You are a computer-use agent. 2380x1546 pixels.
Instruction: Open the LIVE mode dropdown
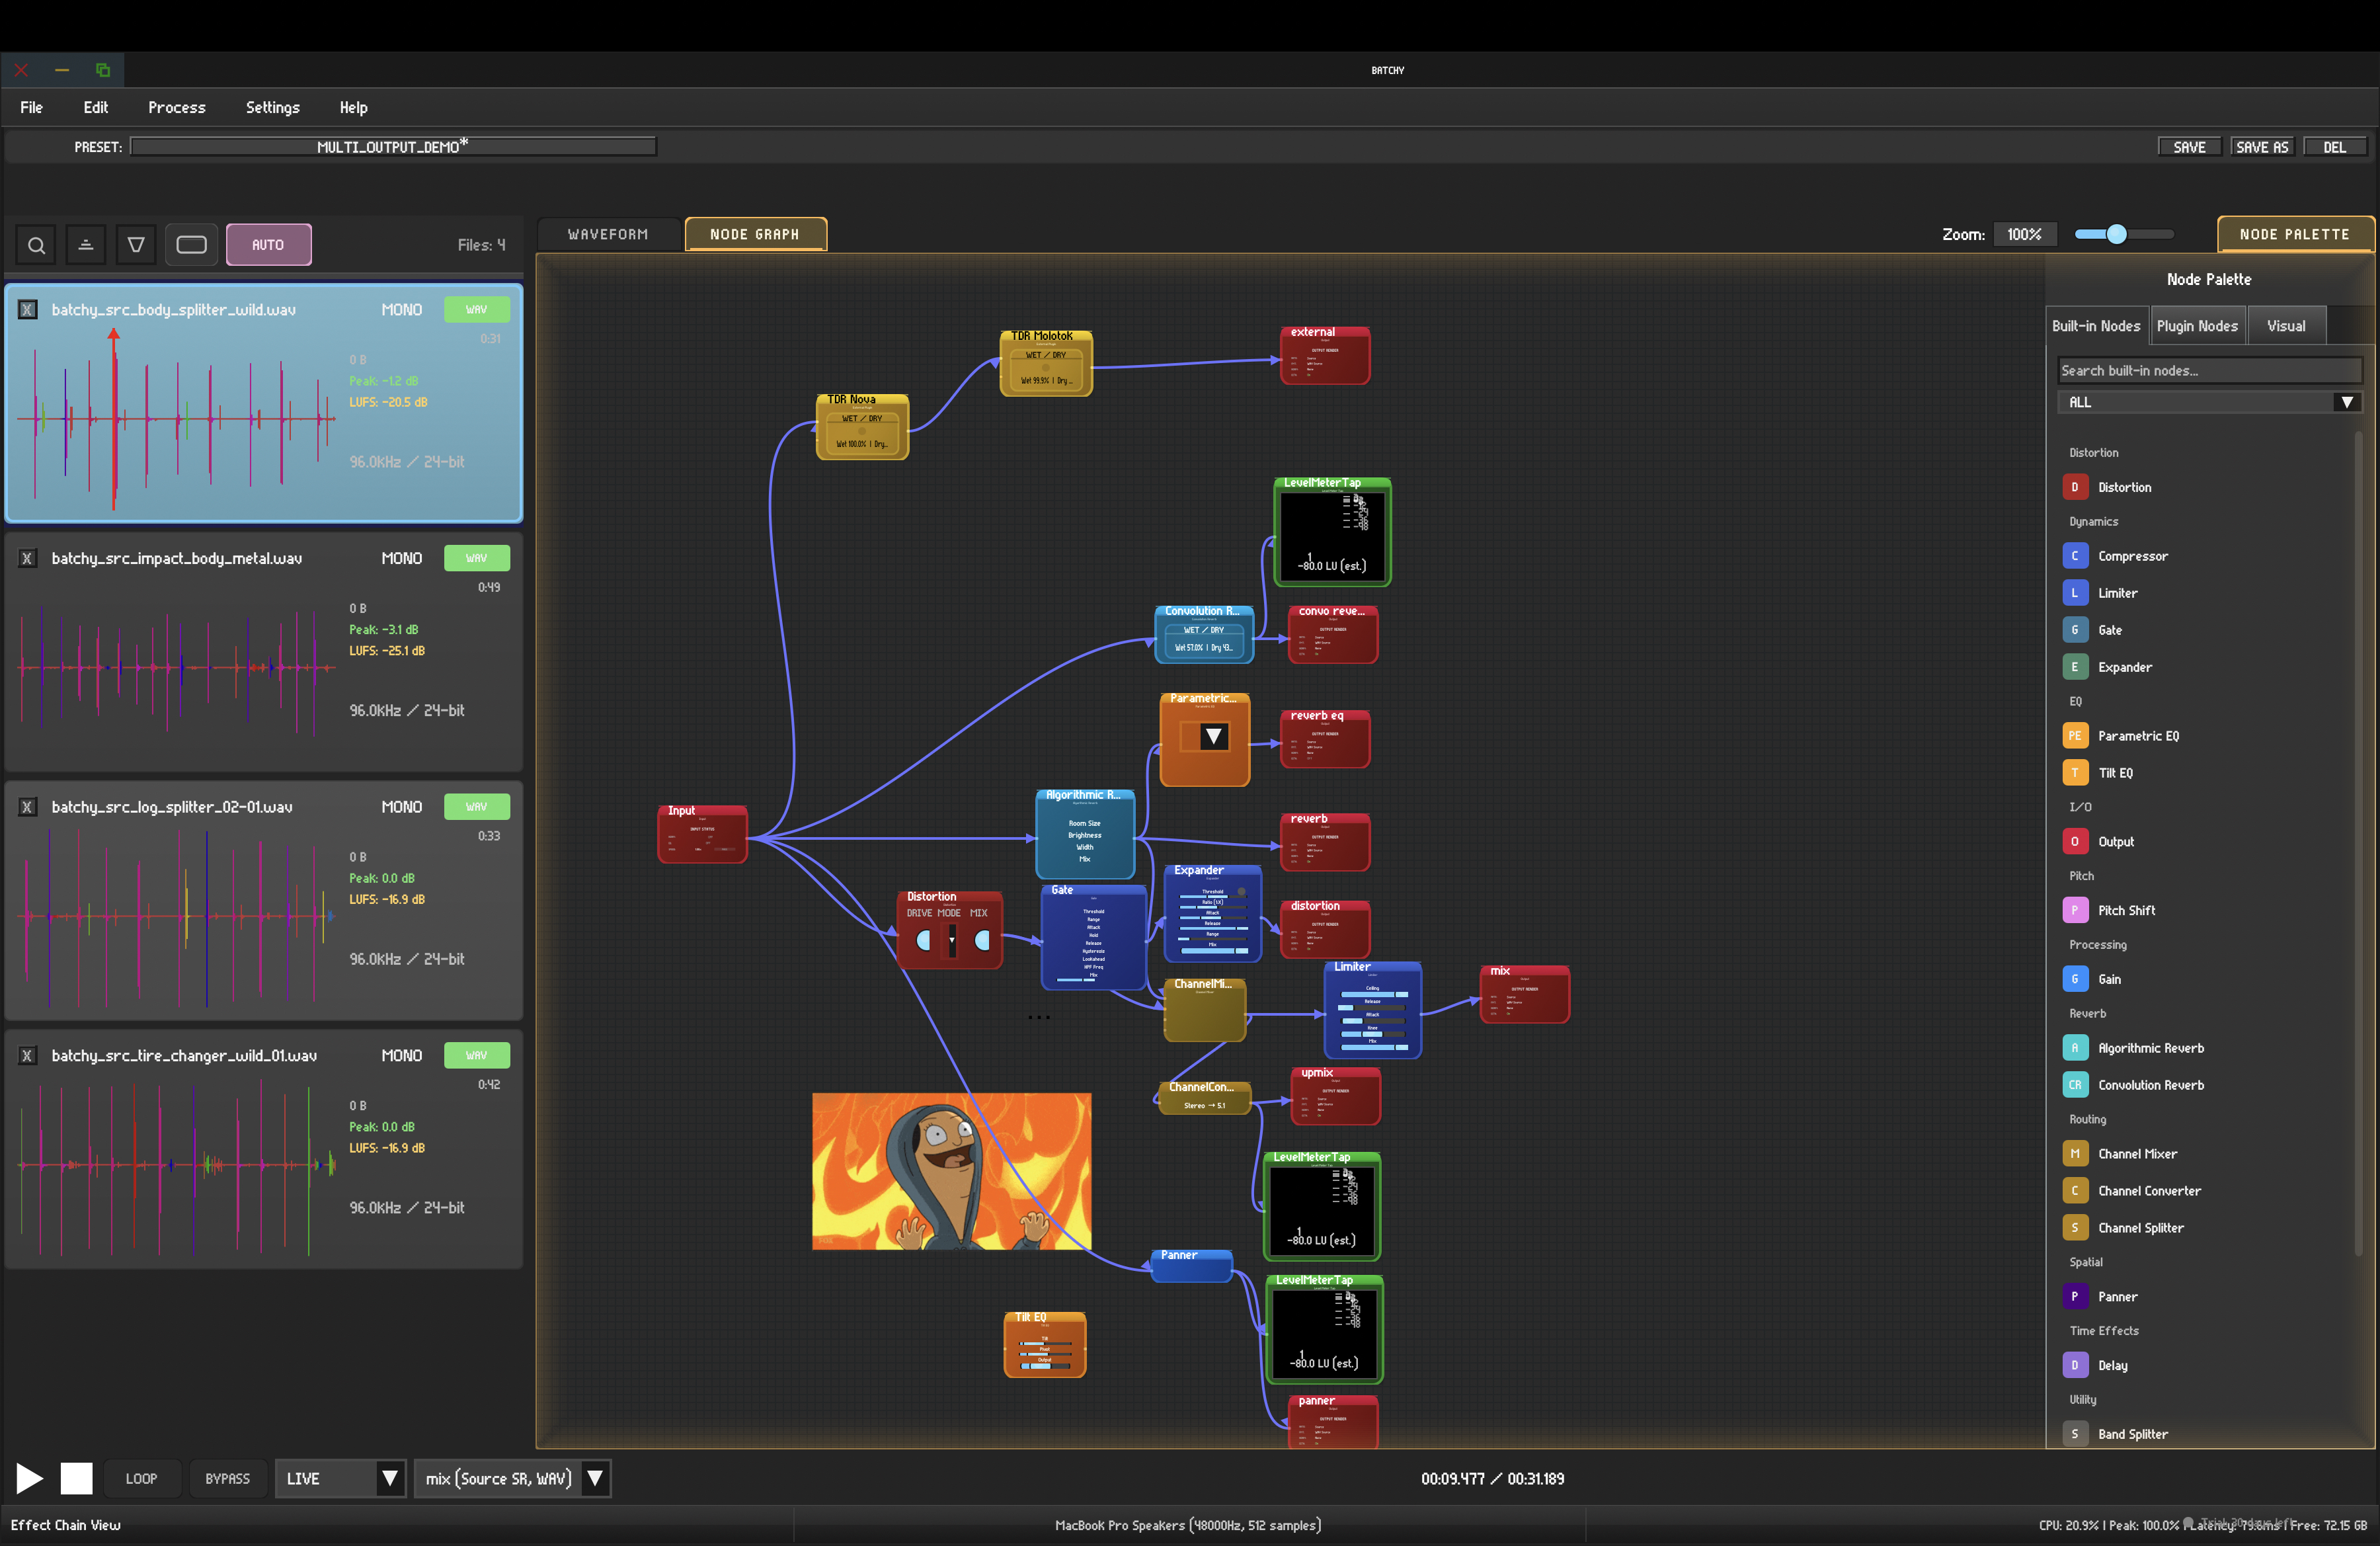pyautogui.click(x=391, y=1478)
